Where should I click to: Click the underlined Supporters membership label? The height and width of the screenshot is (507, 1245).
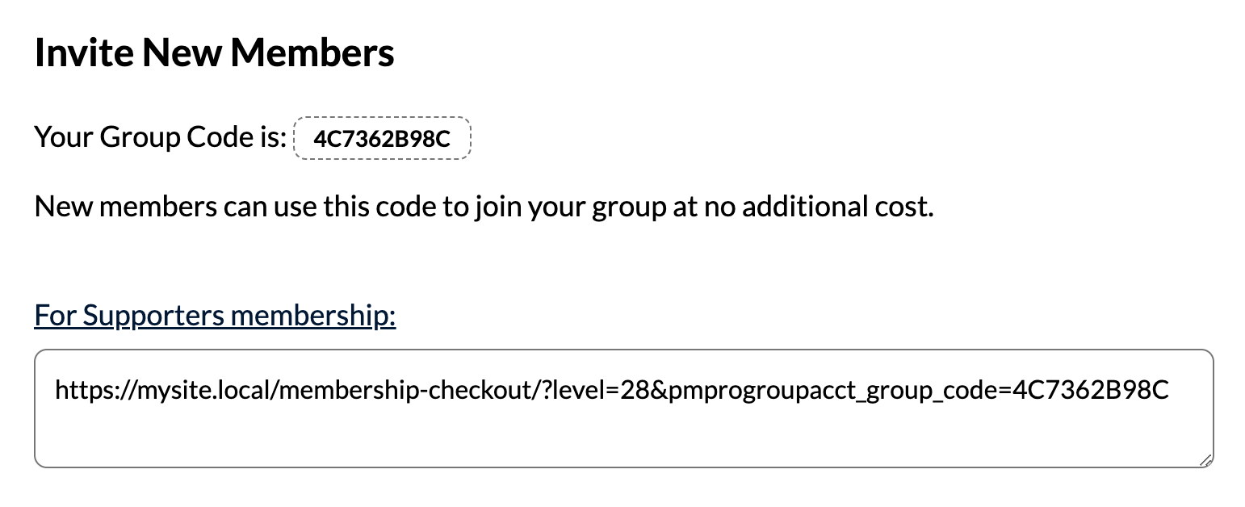[214, 315]
